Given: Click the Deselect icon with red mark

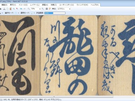Looking at the screenshot, I should (x=17, y=9).
